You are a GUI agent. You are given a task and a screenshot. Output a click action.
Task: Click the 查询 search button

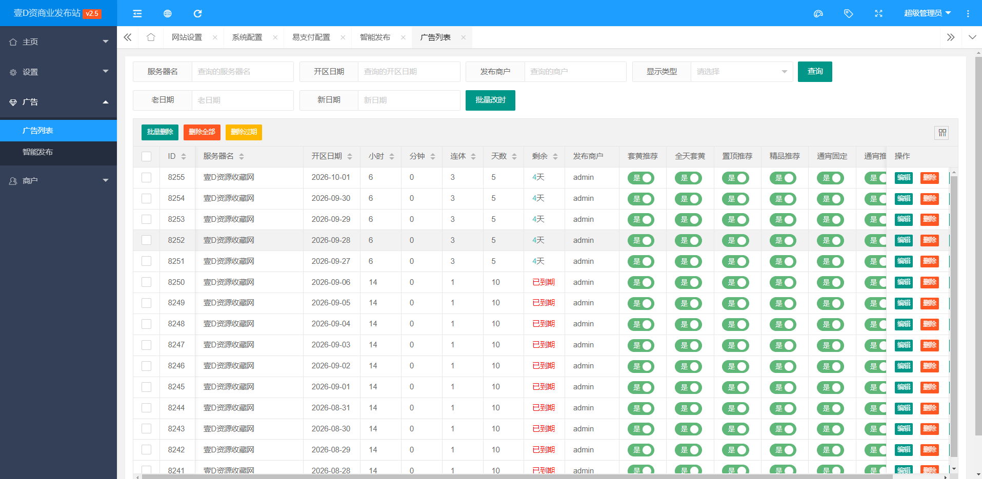(815, 72)
